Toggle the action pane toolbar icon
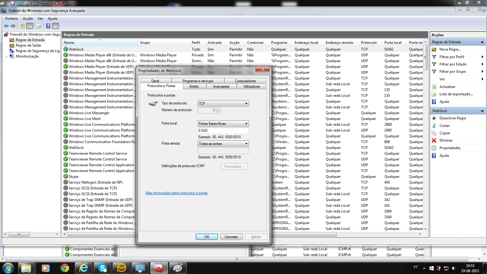Image resolution: width=487 pixels, height=274 pixels. [x=55, y=26]
